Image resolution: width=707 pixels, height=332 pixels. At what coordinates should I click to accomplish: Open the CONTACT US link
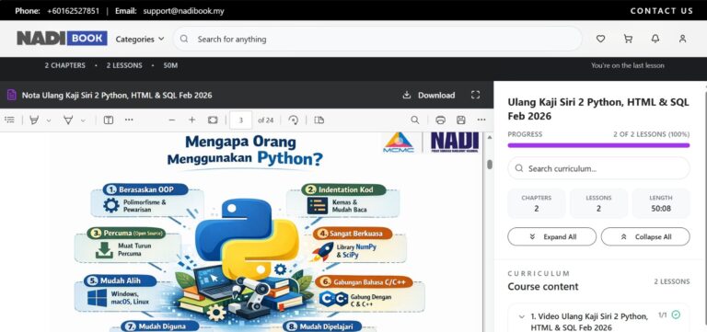pos(662,11)
